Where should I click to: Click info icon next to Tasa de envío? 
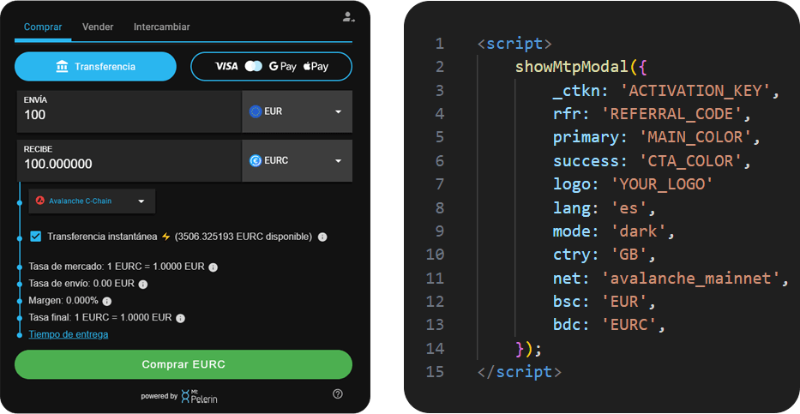click(143, 284)
